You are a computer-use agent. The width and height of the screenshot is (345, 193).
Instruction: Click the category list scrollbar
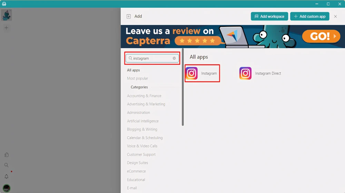(x=183, y=87)
